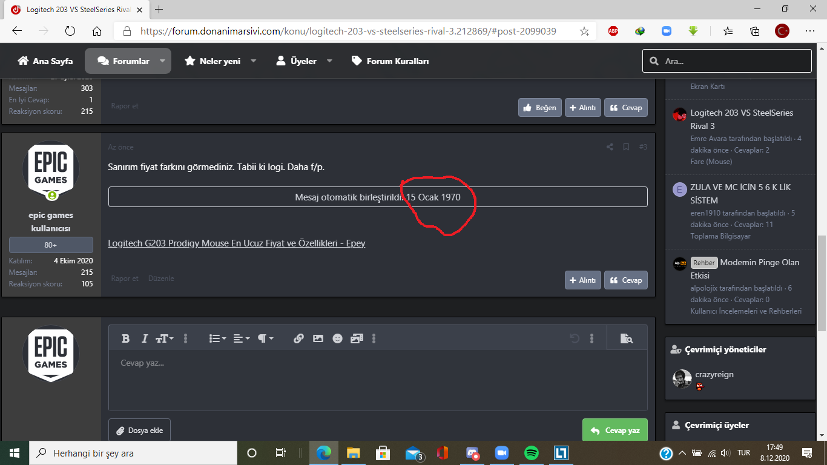This screenshot has width=827, height=465.
Task: Open the Logitech G203 Prodigy Mouse Epey link
Action: pos(237,243)
